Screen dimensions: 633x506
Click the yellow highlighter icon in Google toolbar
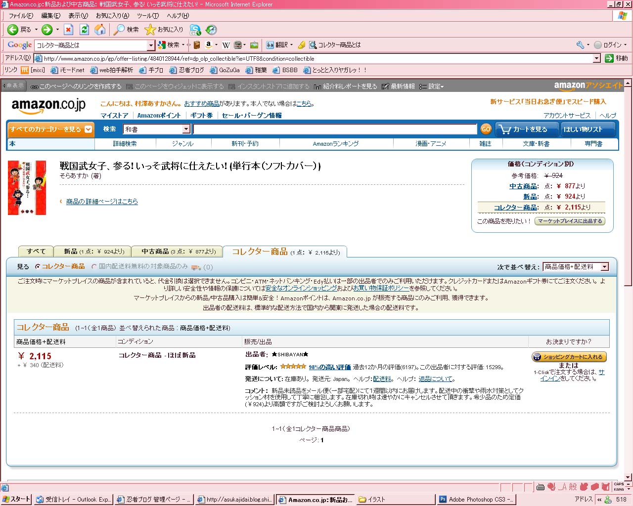click(301, 45)
